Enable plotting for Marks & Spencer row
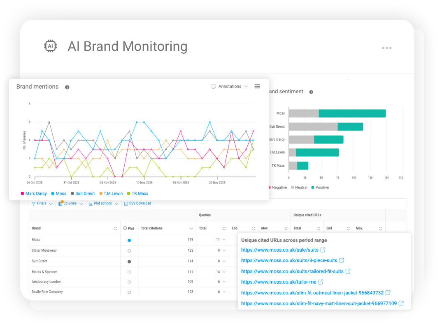The image size is (442, 326). coord(129,272)
